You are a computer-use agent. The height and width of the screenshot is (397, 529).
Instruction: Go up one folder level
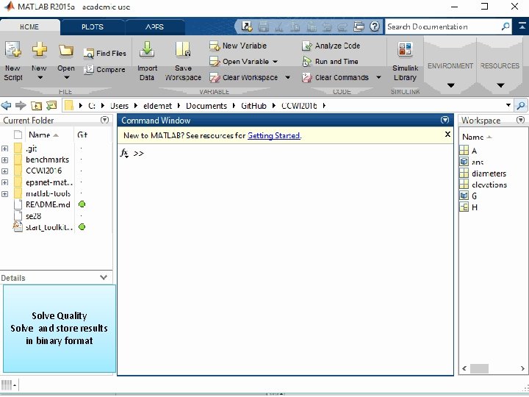(x=36, y=106)
